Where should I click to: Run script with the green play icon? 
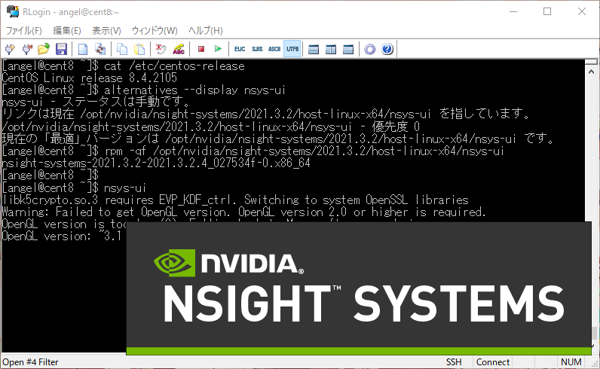point(218,49)
